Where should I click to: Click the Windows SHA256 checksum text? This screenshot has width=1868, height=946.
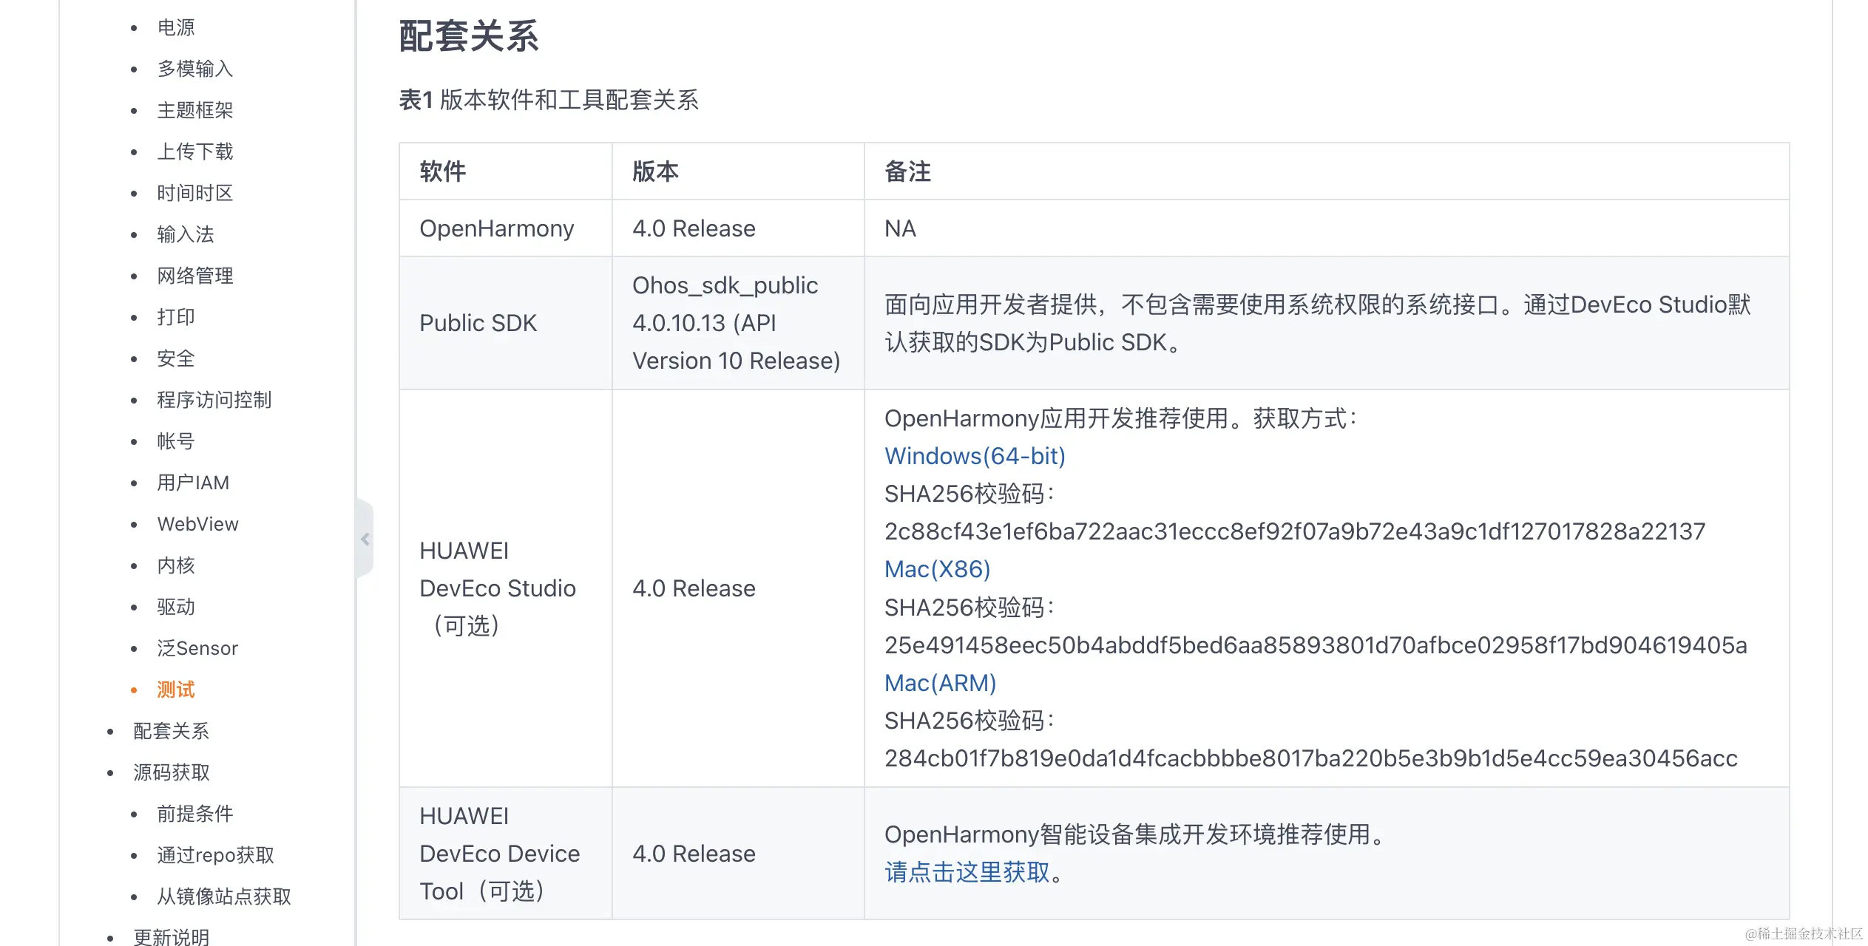[1294, 531]
